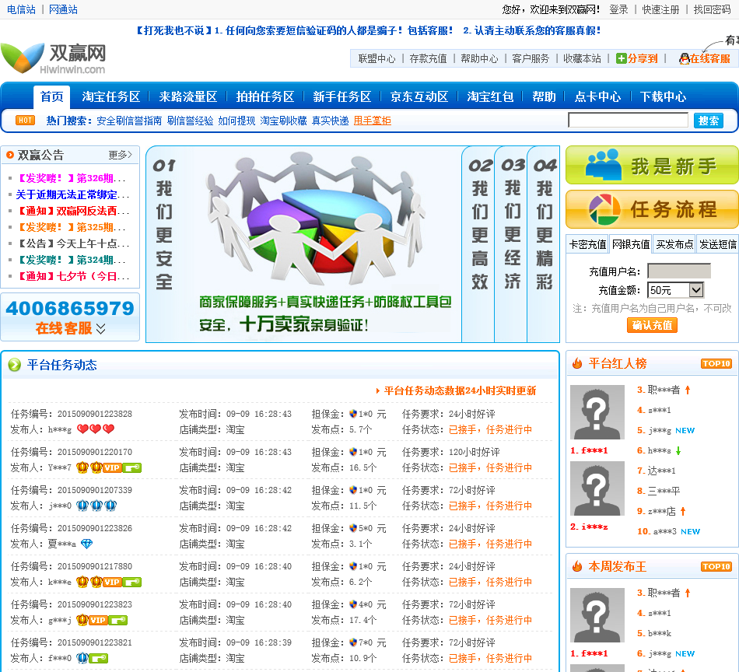Switch to the 电信站 mirror
Viewport: 739px width, 672px height.
(21, 9)
